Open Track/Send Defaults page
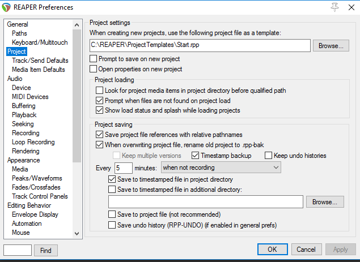 [x=40, y=61]
